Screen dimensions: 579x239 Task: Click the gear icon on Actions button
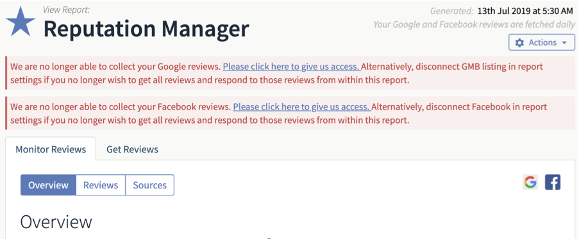pos(519,43)
